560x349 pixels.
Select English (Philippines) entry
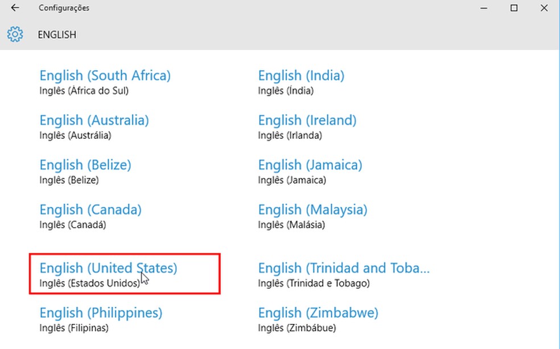(x=101, y=313)
